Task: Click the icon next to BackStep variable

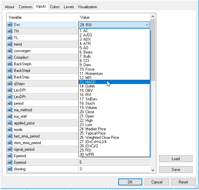Action: [10, 77]
